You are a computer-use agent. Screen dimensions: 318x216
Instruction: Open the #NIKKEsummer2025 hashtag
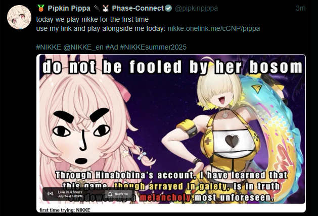153,47
